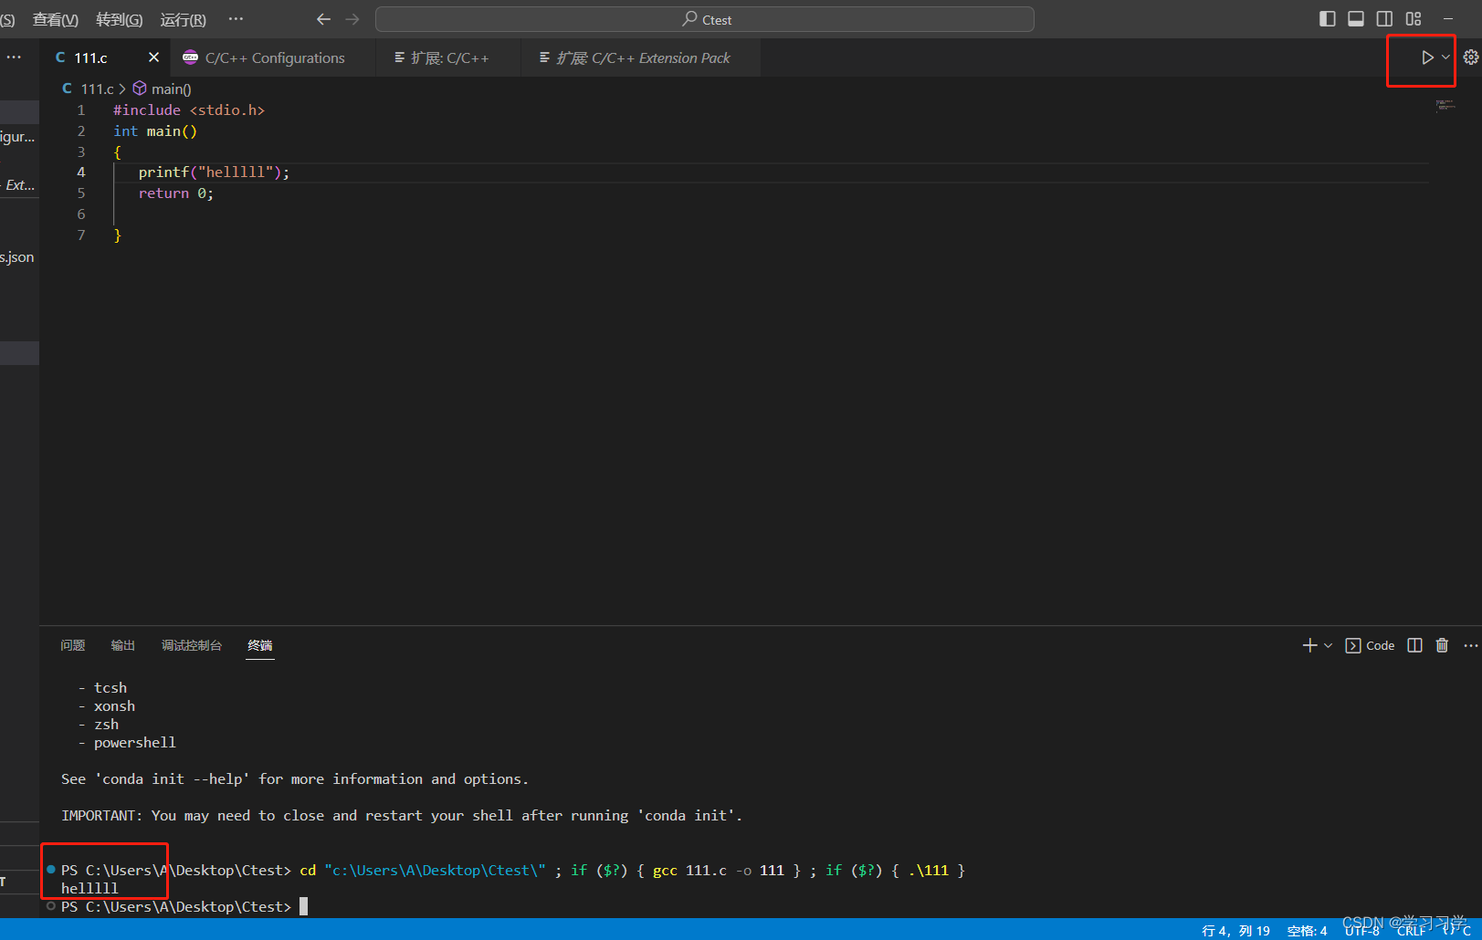Open the C/C++ Extension Pack tab
The image size is (1482, 940).
click(x=642, y=57)
